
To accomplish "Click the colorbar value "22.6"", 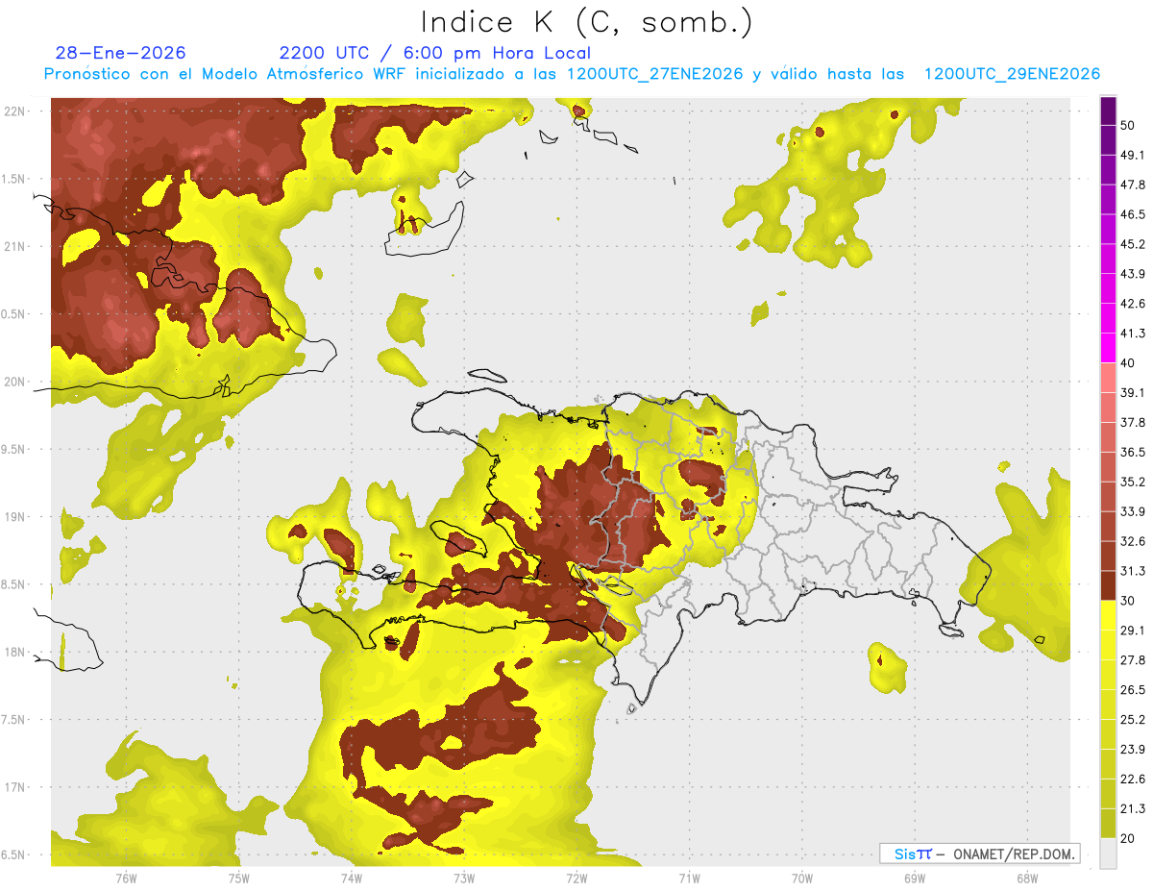I will click(x=1134, y=779).
